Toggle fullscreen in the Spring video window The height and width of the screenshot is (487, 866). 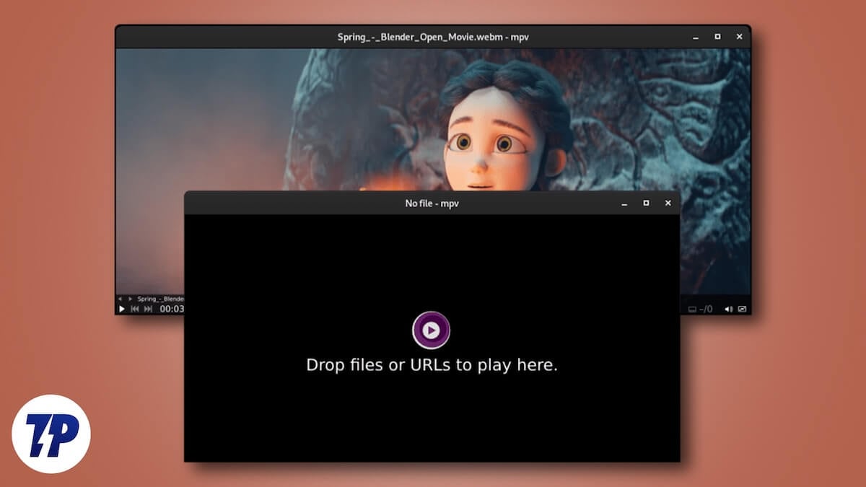pos(742,309)
